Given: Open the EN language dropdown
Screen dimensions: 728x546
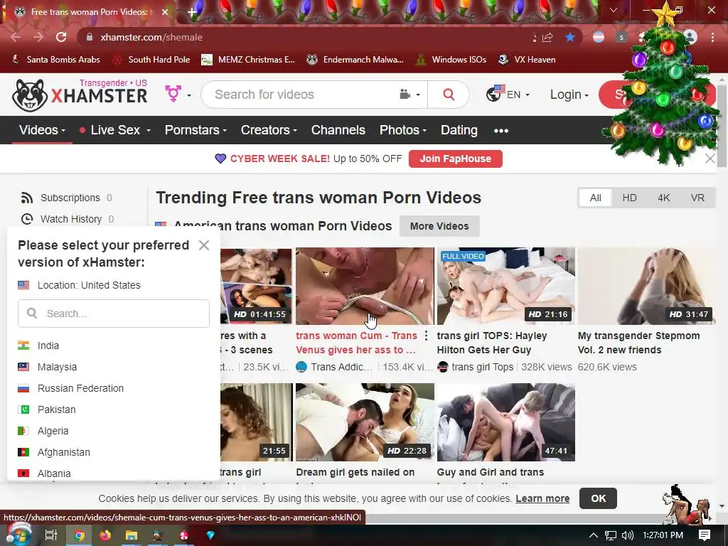Looking at the screenshot, I should pyautogui.click(x=508, y=95).
